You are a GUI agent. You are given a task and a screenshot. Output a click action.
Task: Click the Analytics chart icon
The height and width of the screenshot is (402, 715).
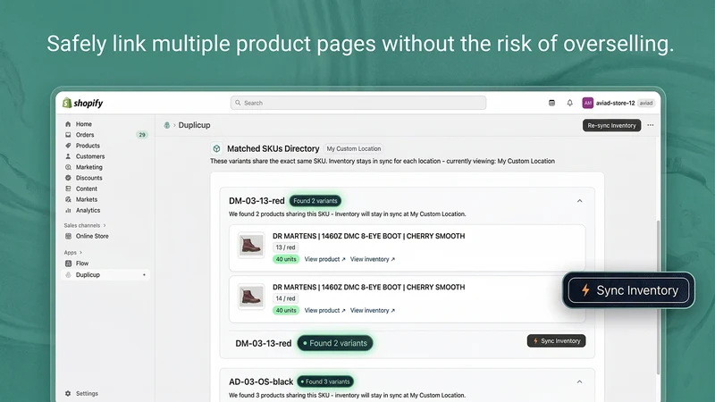tap(68, 211)
